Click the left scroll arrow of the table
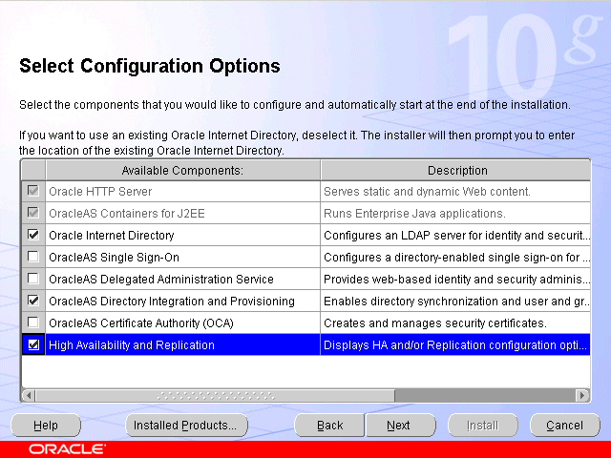This screenshot has height=458, width=611. pyautogui.click(x=28, y=395)
